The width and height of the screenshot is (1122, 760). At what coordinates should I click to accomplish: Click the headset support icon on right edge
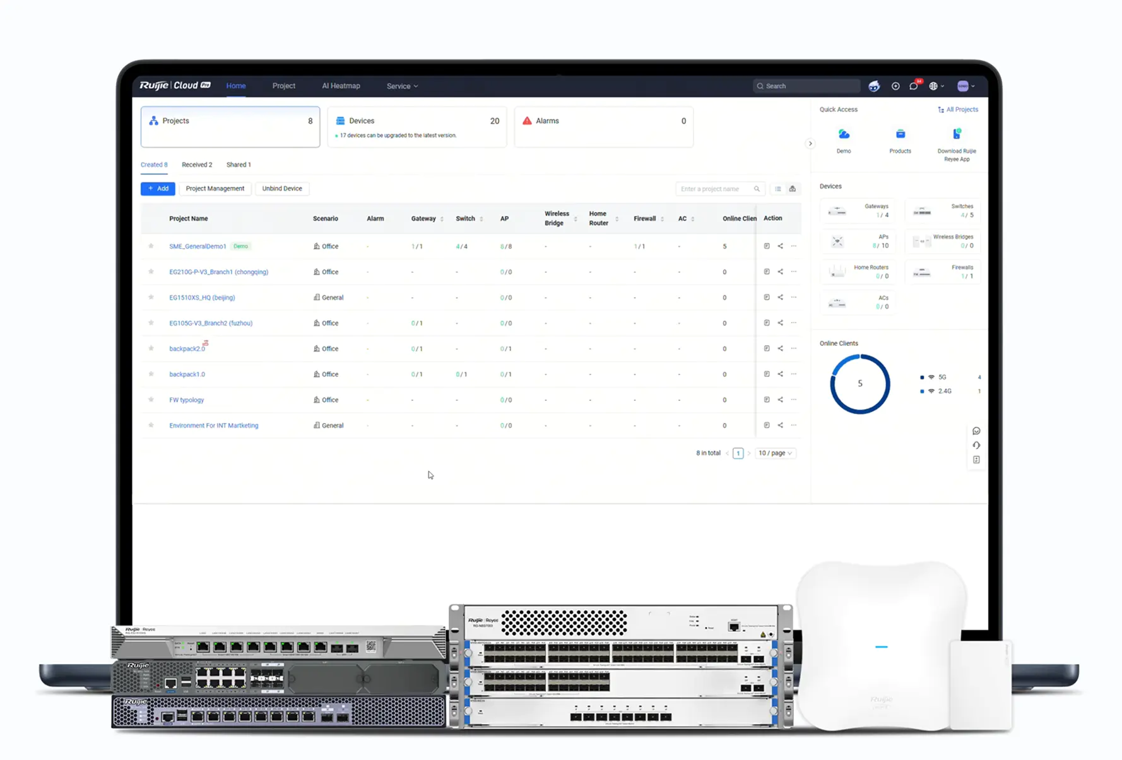point(976,446)
